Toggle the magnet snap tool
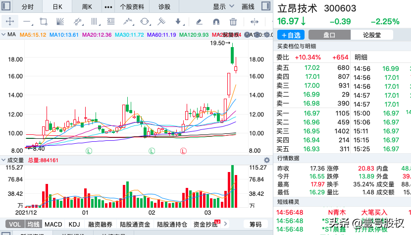The image size is (411, 235). pyautogui.click(x=216, y=21)
